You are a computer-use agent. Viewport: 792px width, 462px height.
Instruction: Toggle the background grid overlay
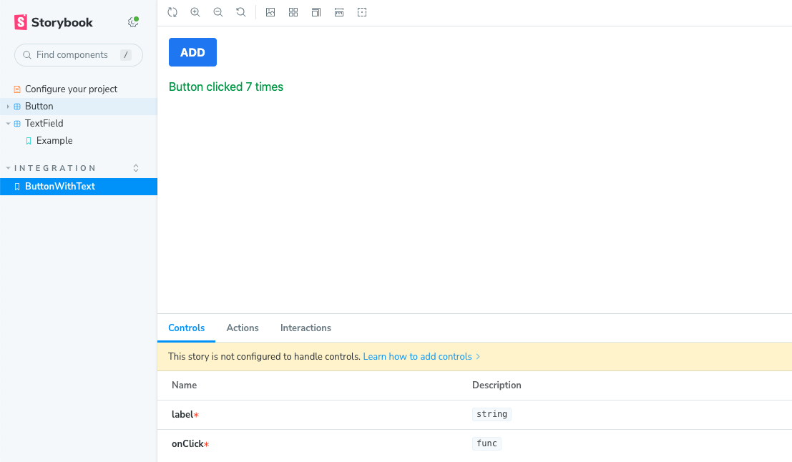pos(293,12)
